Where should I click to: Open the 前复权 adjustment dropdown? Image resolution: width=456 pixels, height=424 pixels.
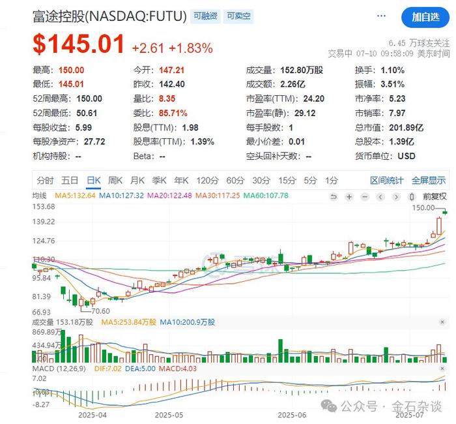point(435,196)
